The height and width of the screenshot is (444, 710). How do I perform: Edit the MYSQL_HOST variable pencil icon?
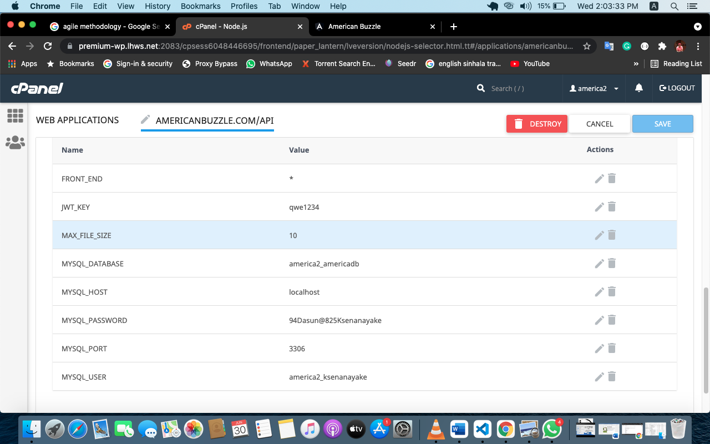pos(599,292)
